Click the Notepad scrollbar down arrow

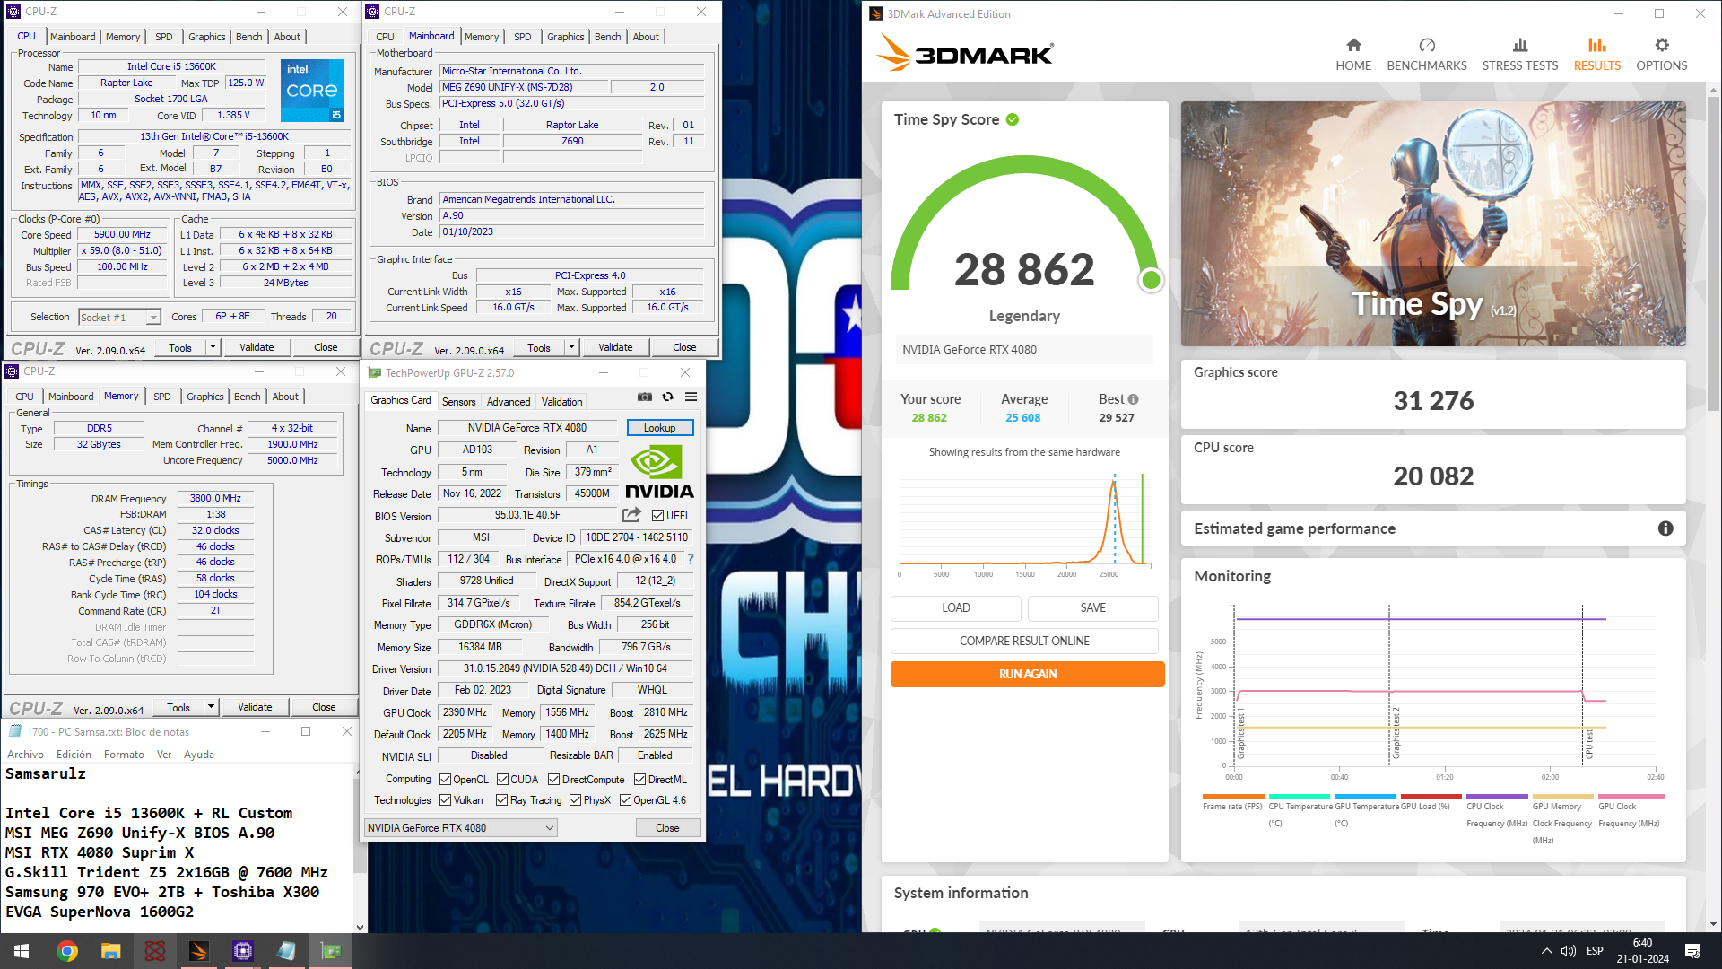point(360,927)
